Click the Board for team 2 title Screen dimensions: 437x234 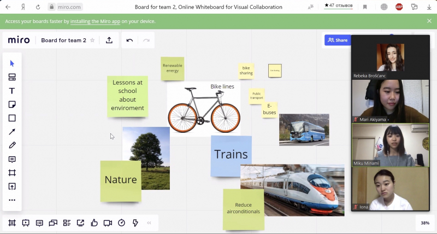pos(63,40)
